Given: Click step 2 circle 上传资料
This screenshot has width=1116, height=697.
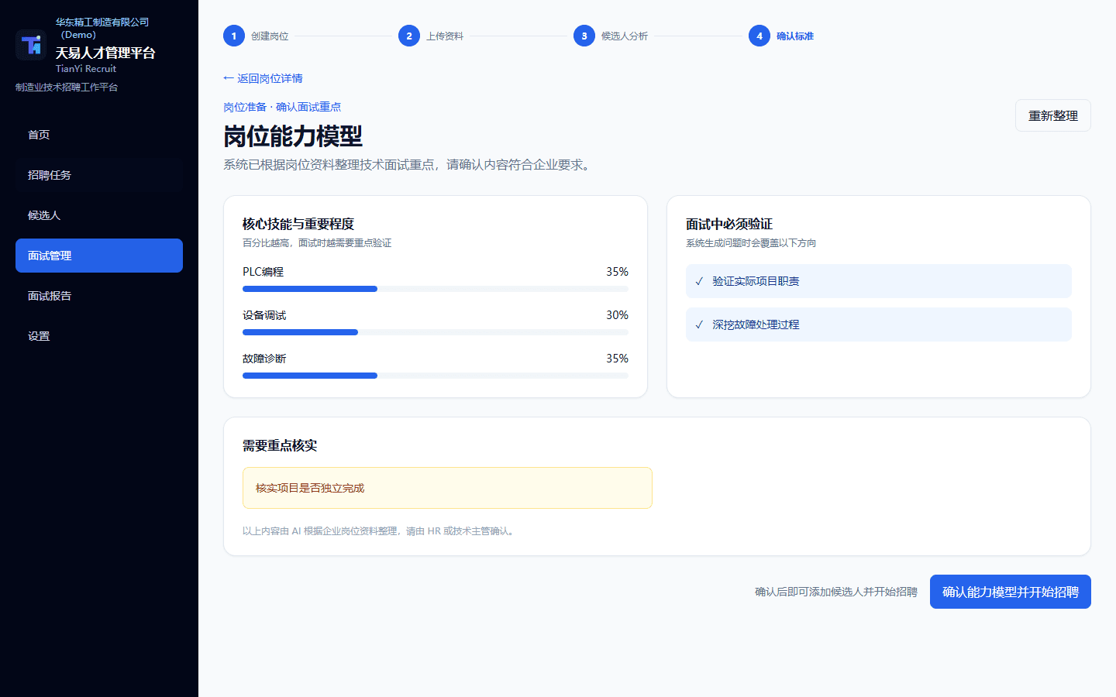Looking at the screenshot, I should 409,36.
